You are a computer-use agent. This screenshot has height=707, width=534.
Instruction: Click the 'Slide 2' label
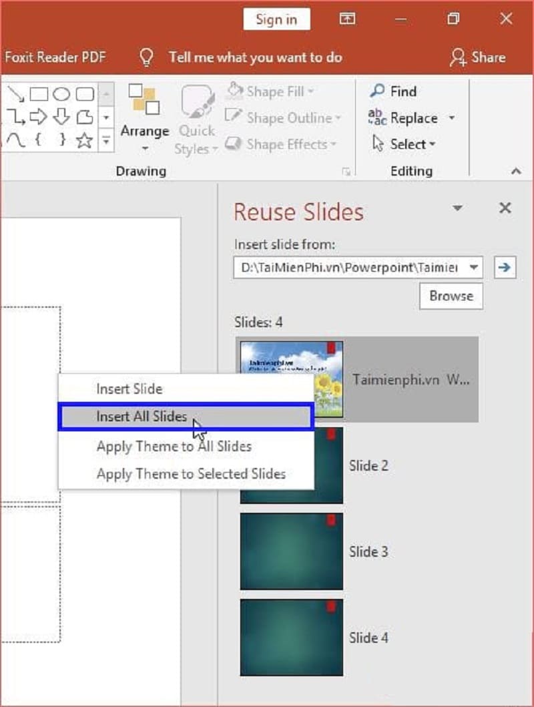pos(368,465)
